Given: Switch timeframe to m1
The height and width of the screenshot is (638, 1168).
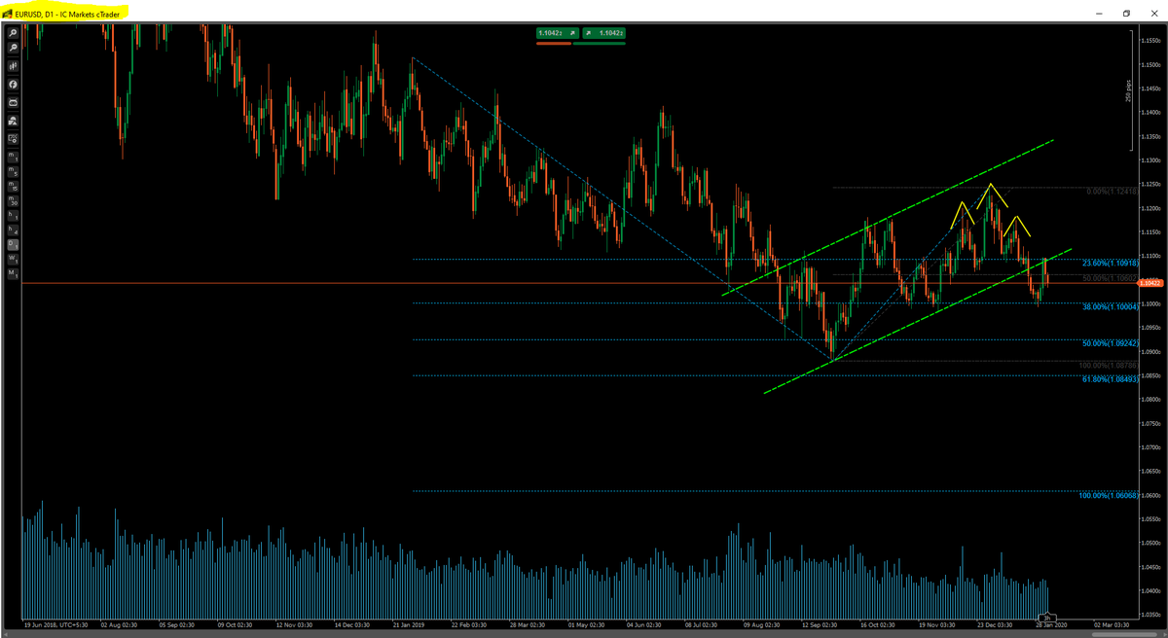Looking at the screenshot, I should point(13,157).
